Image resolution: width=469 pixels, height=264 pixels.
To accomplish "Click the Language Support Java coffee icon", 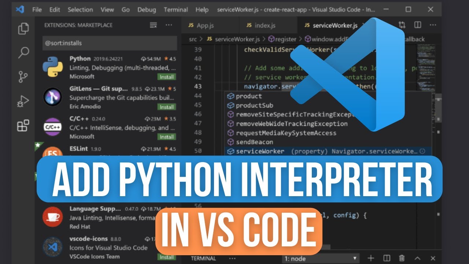I will tap(53, 217).
